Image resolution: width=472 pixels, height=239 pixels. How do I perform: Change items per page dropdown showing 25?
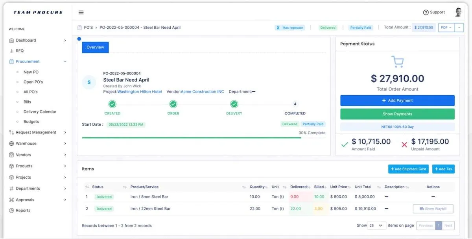[x=376, y=226]
